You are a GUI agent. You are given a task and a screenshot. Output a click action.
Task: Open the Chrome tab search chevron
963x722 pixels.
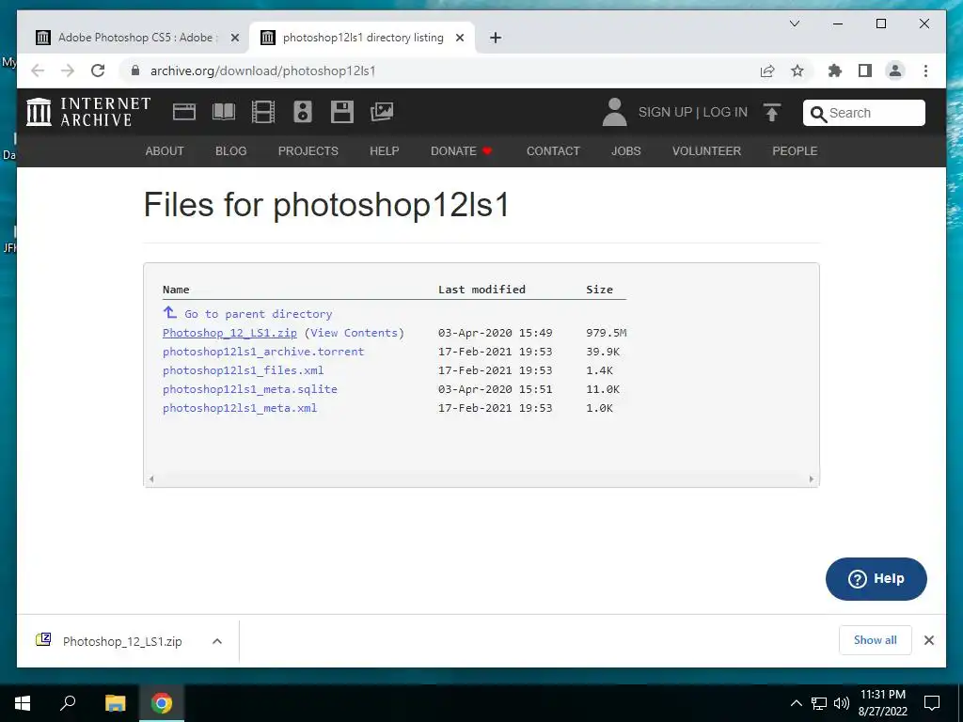(794, 24)
